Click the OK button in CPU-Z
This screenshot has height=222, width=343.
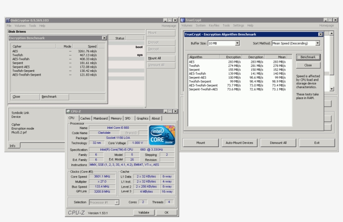click(x=166, y=213)
